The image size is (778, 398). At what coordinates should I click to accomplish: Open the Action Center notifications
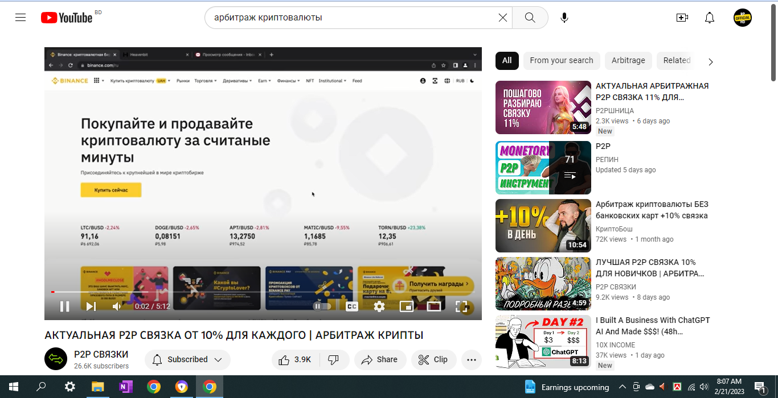(760, 387)
